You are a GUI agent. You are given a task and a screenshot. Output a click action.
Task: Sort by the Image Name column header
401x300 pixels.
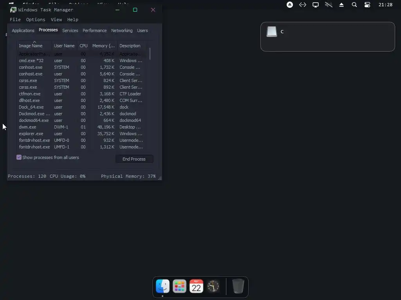pos(34,46)
